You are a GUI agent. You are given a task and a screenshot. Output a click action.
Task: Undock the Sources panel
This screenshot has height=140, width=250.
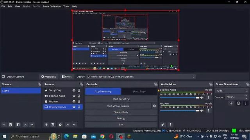pyautogui.click(x=81, y=84)
